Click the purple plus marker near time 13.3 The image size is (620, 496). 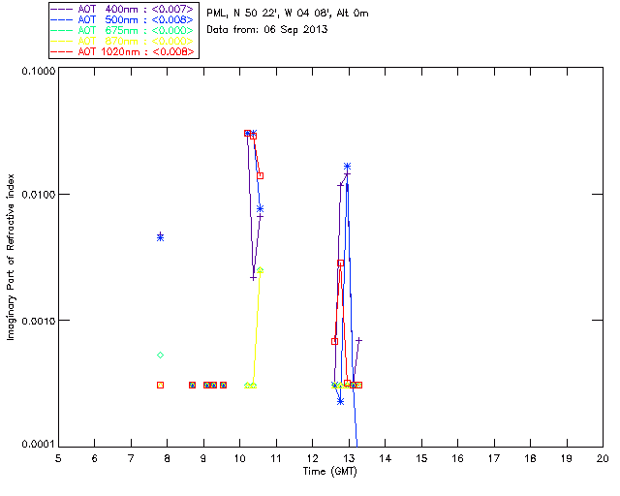(358, 340)
